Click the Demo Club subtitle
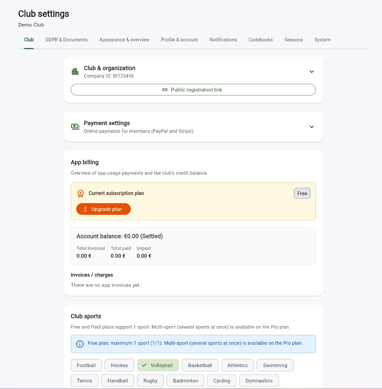Screen dimensions: 382x389 pos(31,25)
